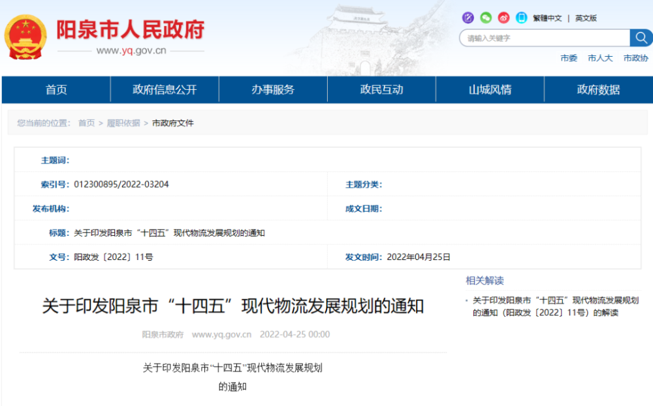Click the source text 阳泉市政府
The height and width of the screenshot is (406, 653).
coord(163,334)
